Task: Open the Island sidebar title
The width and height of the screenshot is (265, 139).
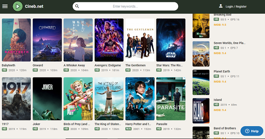Action: click(x=218, y=100)
